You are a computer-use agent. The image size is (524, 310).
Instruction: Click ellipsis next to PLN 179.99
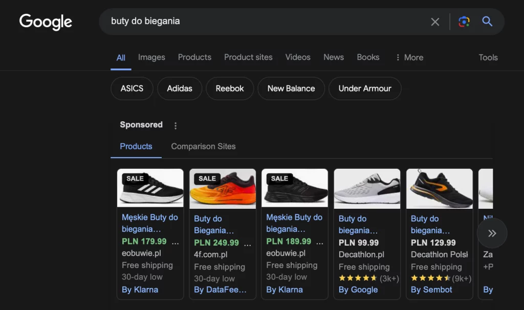pos(176,242)
